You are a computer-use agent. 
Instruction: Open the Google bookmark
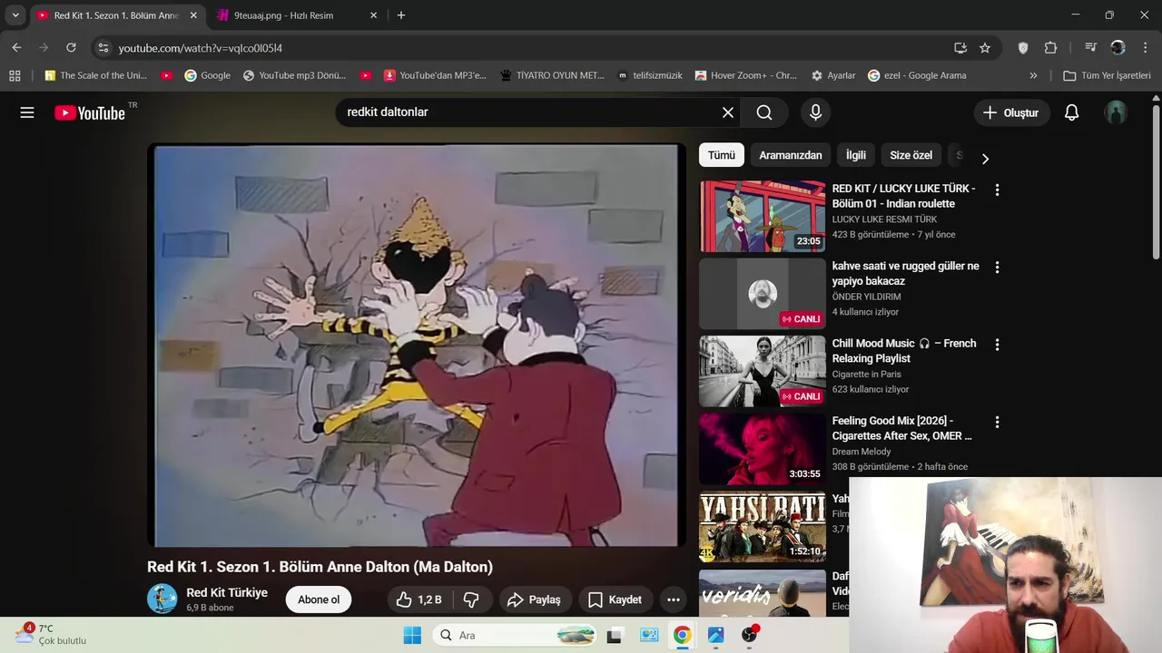pos(207,75)
